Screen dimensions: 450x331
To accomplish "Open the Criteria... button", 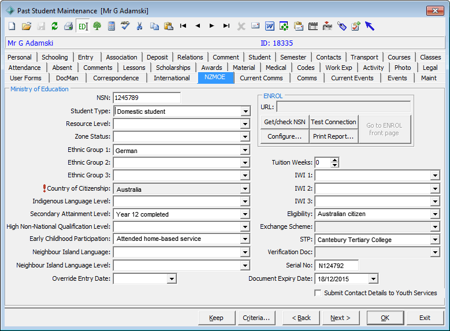I will coord(256,318).
